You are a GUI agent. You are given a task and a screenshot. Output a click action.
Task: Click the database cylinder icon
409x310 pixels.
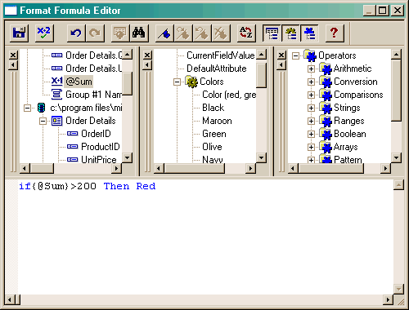(42, 108)
